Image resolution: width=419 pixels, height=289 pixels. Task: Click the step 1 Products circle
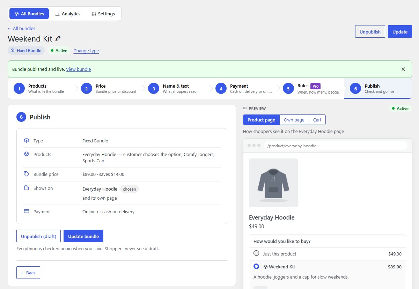coord(19,89)
